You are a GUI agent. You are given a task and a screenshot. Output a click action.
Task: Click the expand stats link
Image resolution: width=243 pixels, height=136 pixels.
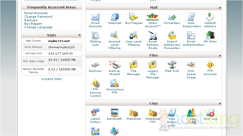[51, 79]
